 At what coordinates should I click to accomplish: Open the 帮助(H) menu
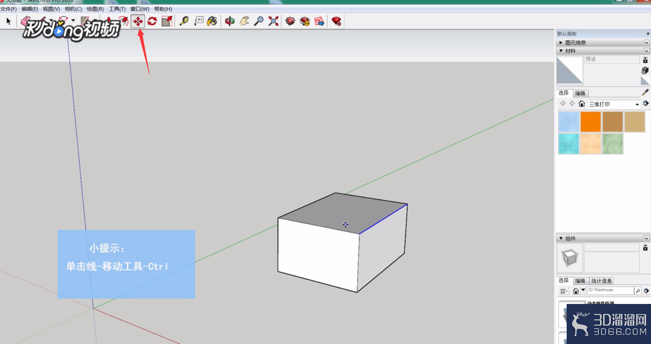(x=163, y=9)
